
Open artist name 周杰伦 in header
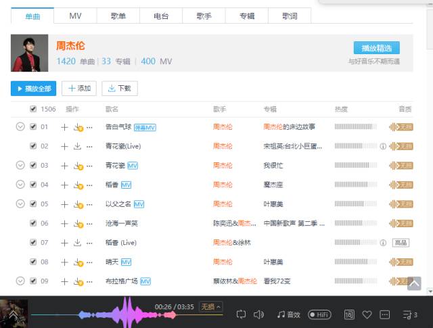70,46
